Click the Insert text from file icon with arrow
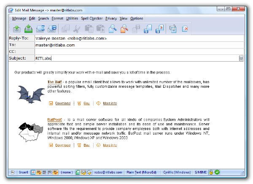Viewport: 253px width, 184px height. click(159, 29)
